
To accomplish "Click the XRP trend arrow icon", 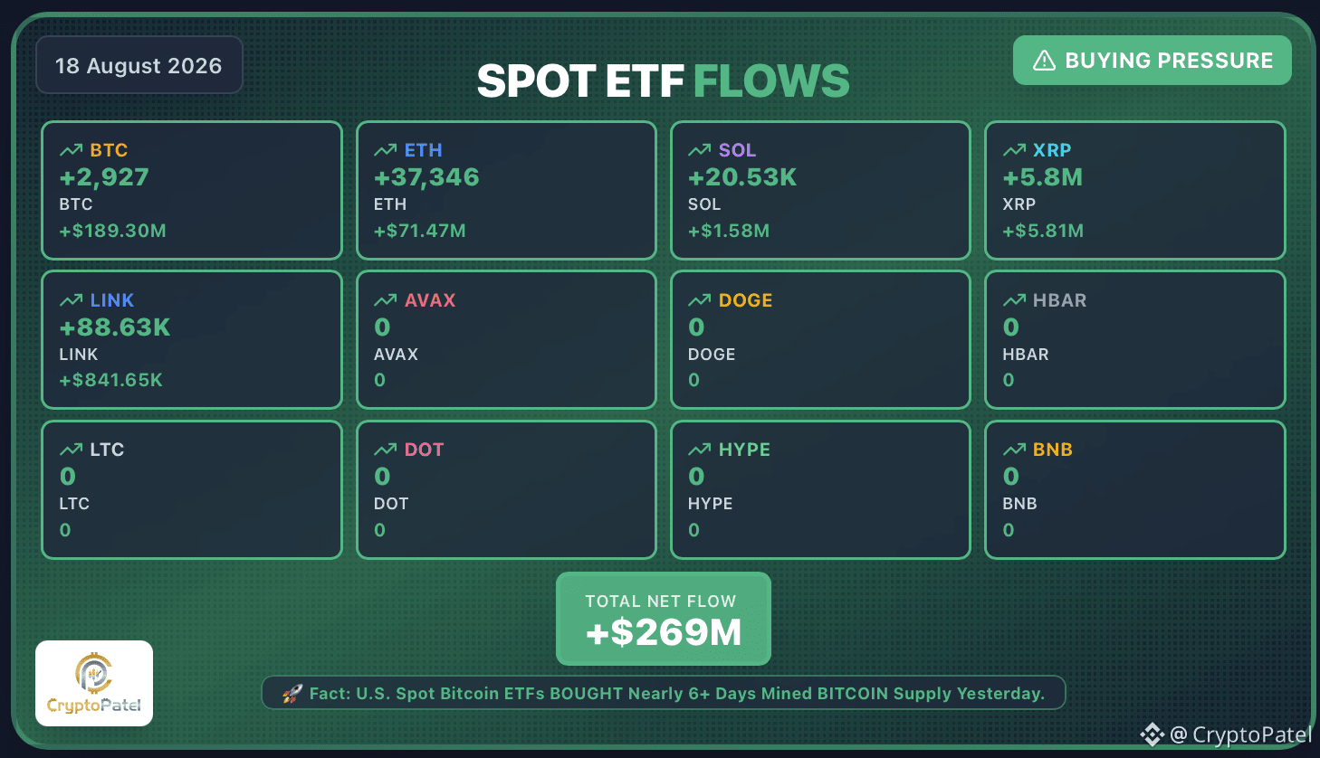I will pos(1014,150).
